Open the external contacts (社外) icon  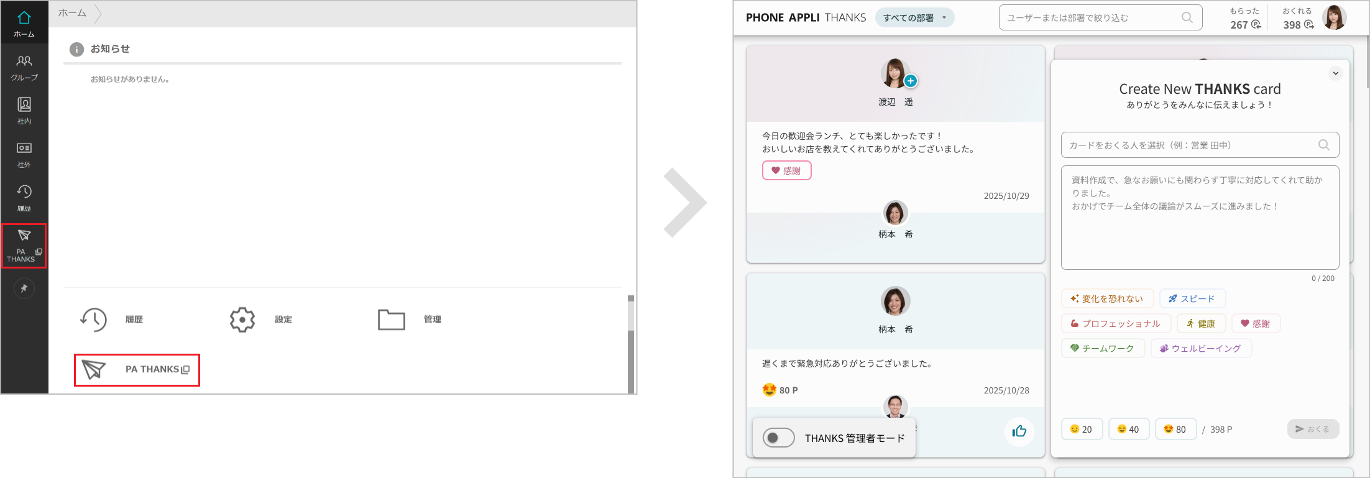[x=24, y=154]
